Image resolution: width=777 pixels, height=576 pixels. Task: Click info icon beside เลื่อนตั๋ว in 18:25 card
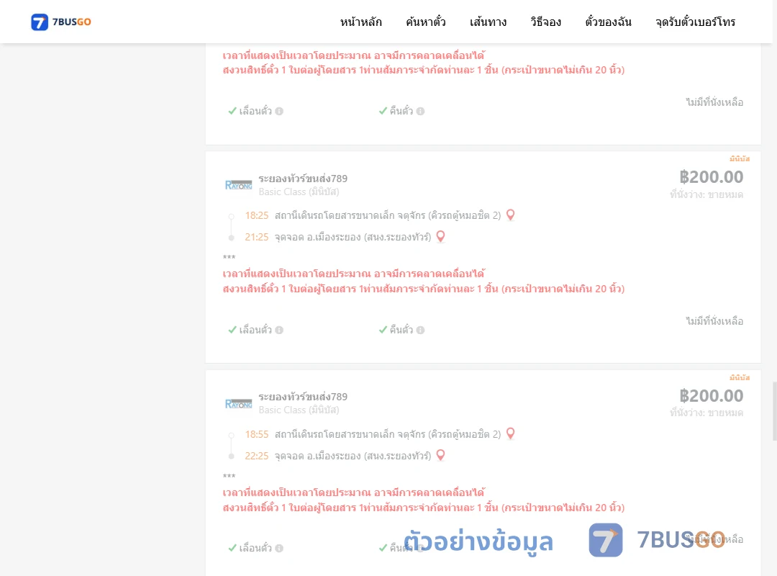[x=279, y=330]
